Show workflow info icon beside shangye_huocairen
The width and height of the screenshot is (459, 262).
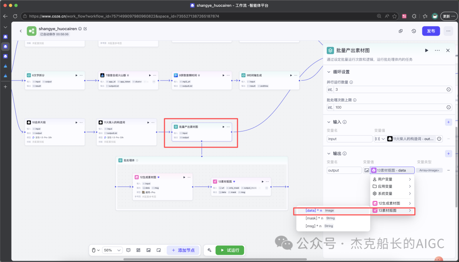[80, 29]
